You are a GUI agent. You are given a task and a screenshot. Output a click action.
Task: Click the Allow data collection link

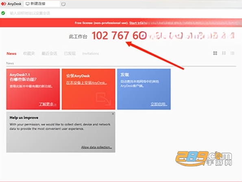pos(96,147)
